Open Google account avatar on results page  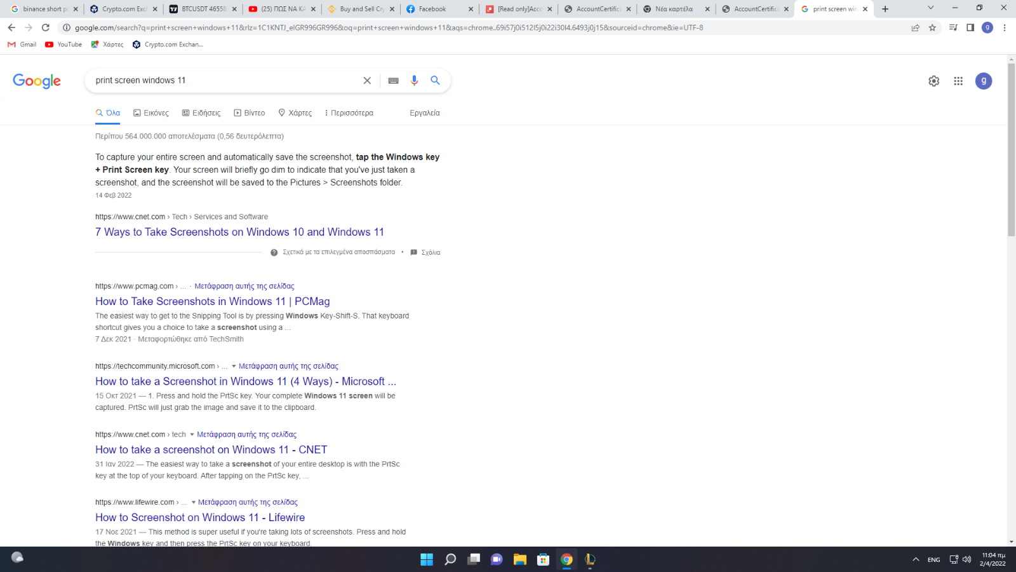pyautogui.click(x=984, y=81)
